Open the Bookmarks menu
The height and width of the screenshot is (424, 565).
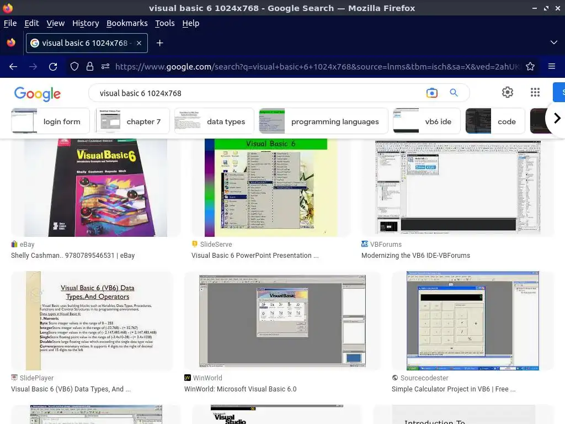127,23
